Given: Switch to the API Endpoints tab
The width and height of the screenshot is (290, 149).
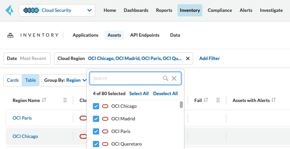Looking at the screenshot, I should click(145, 35).
